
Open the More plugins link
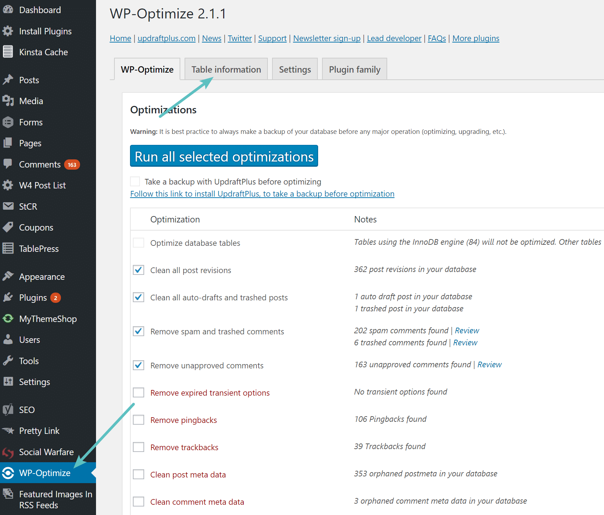click(476, 38)
